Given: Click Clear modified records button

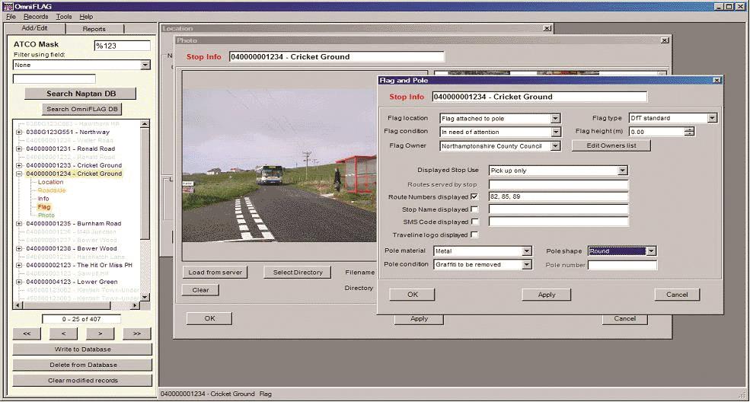Looking at the screenshot, I should tap(82, 381).
